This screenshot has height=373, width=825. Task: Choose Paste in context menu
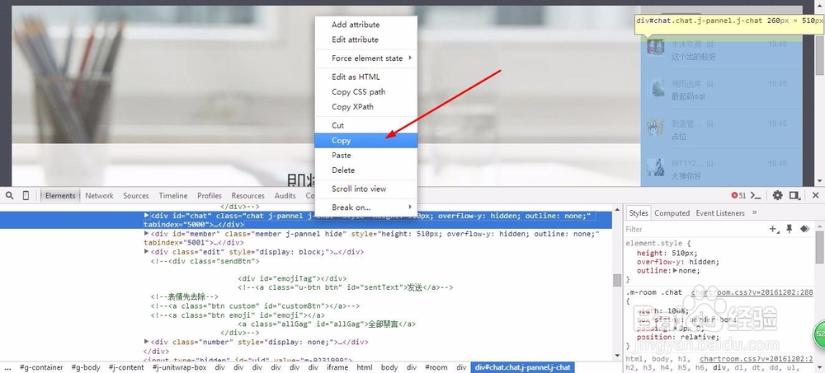[x=365, y=156]
